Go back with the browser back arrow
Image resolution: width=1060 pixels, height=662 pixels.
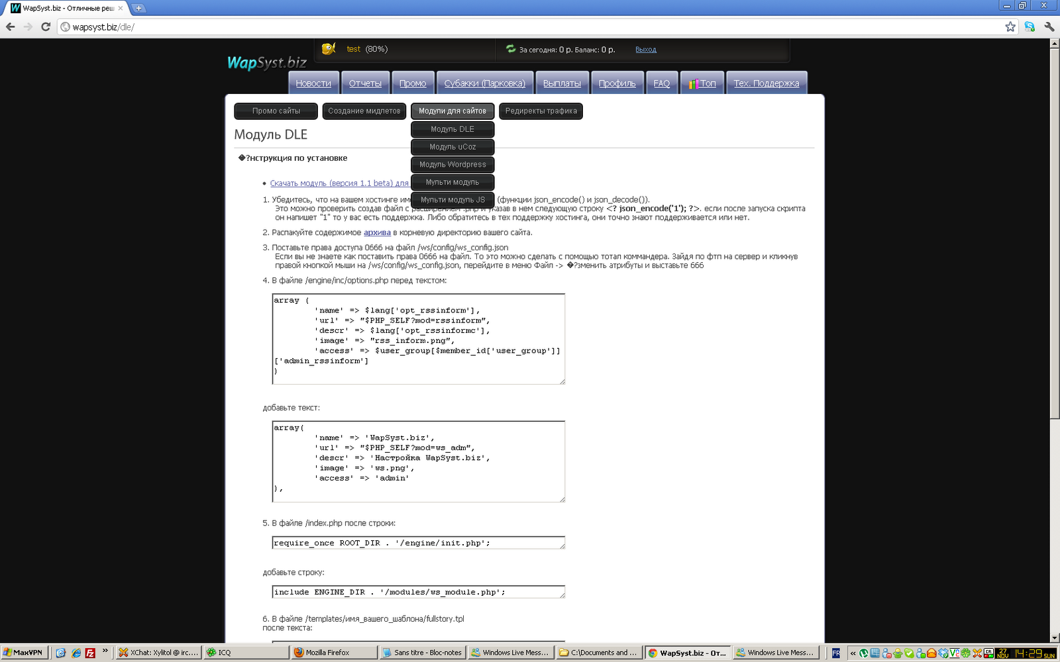point(10,26)
